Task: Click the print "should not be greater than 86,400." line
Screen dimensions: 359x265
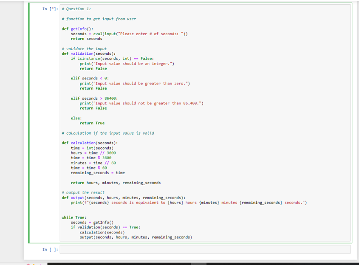Action: point(141,103)
